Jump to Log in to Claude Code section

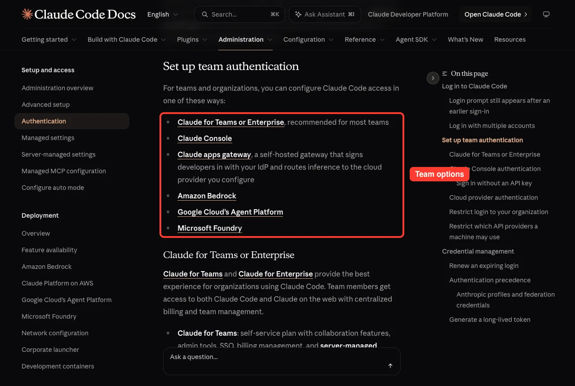coord(474,86)
